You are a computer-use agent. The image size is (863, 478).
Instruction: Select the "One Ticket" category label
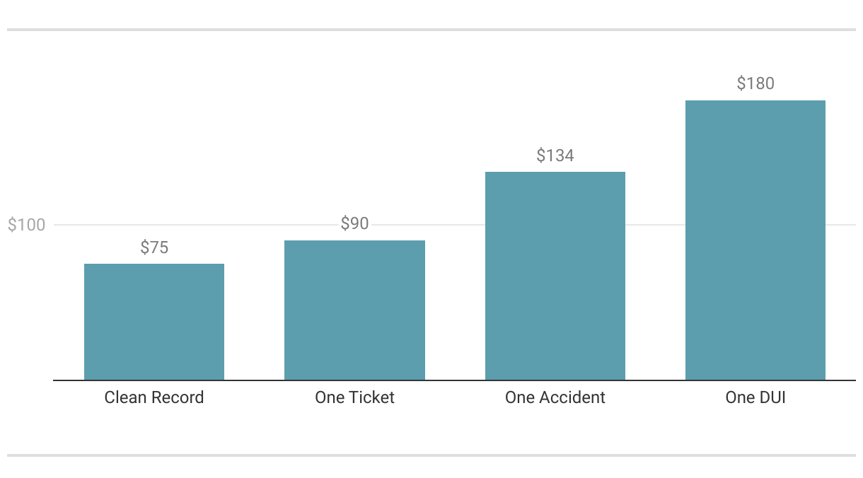[x=354, y=397]
